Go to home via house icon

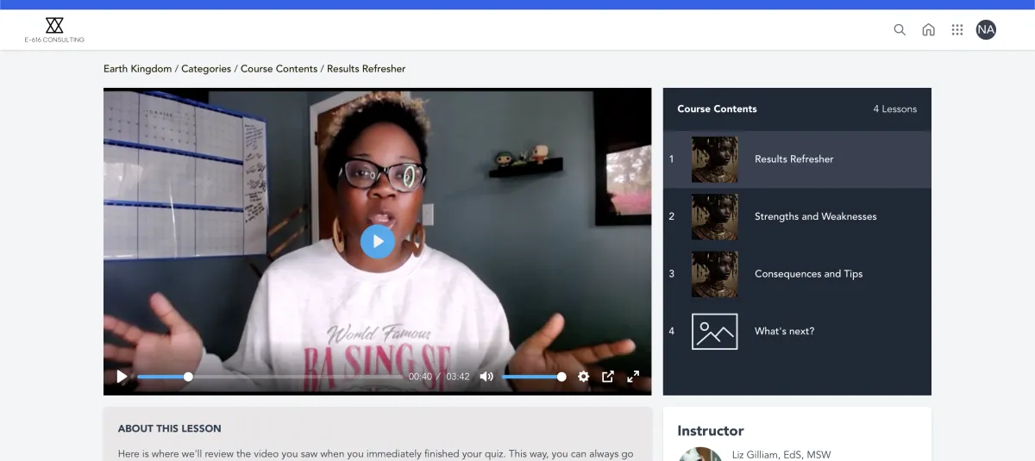(929, 29)
